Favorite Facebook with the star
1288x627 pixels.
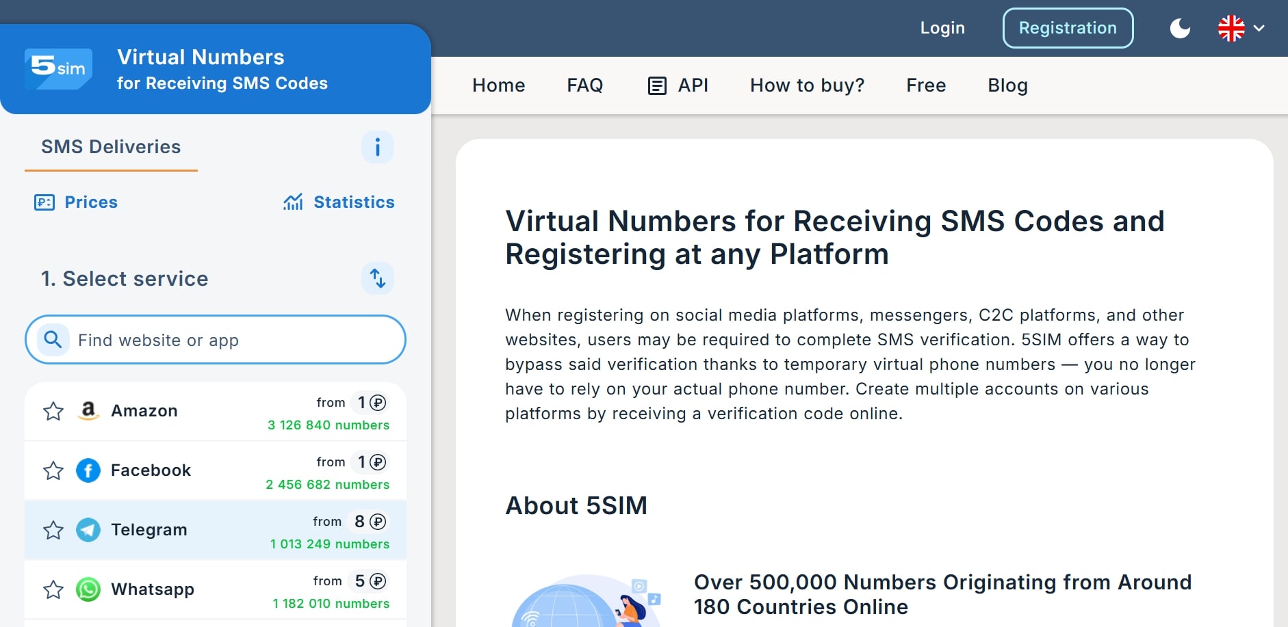(x=53, y=470)
